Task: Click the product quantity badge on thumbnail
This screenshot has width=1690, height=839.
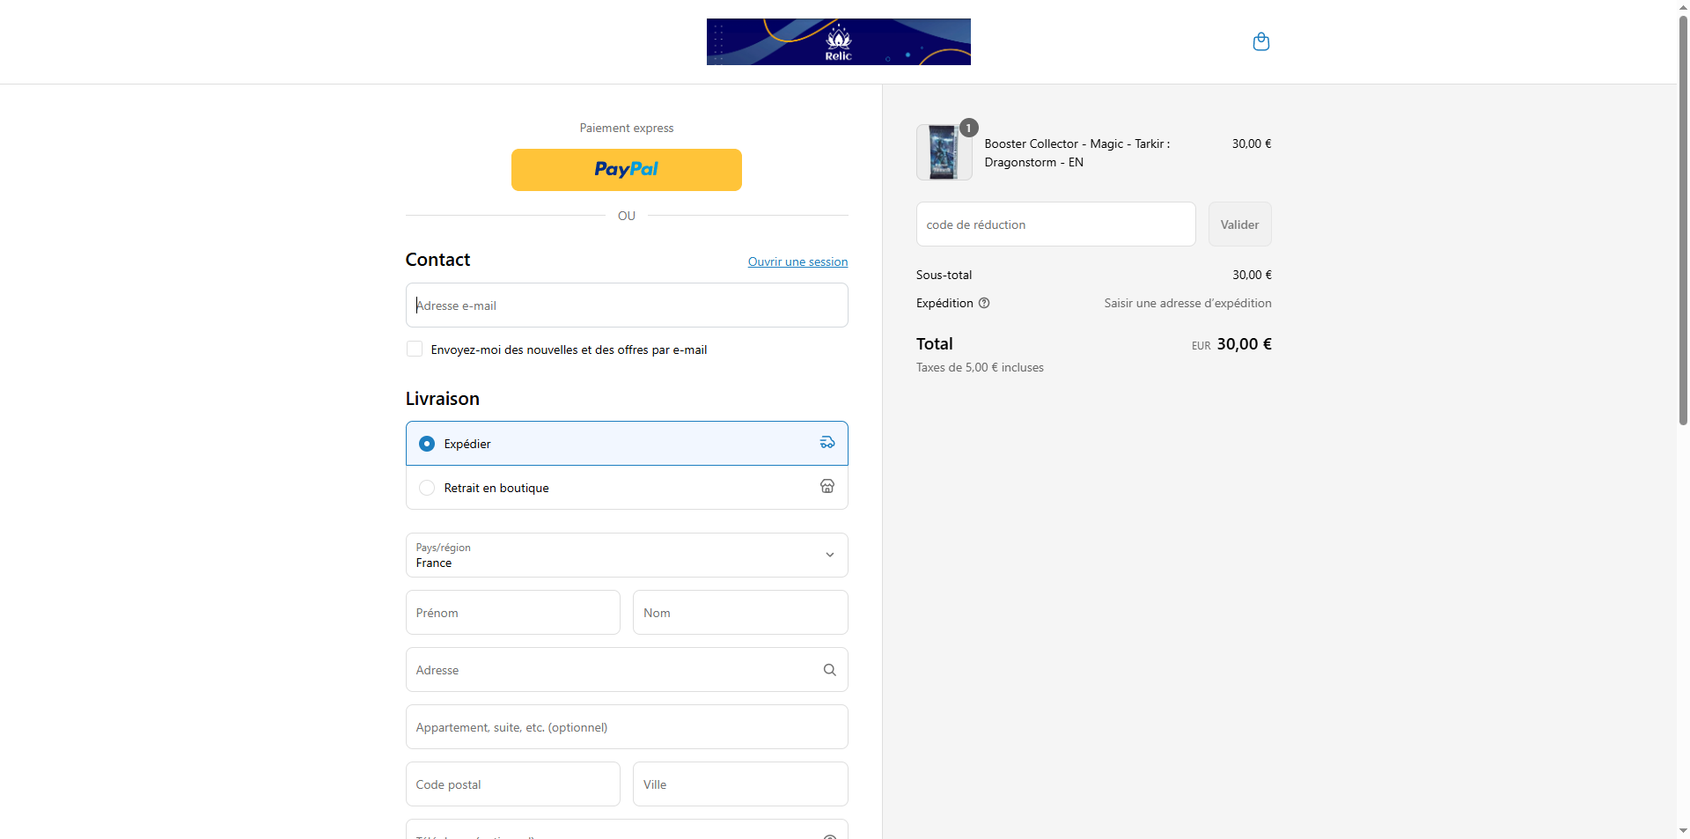Action: pyautogui.click(x=968, y=128)
